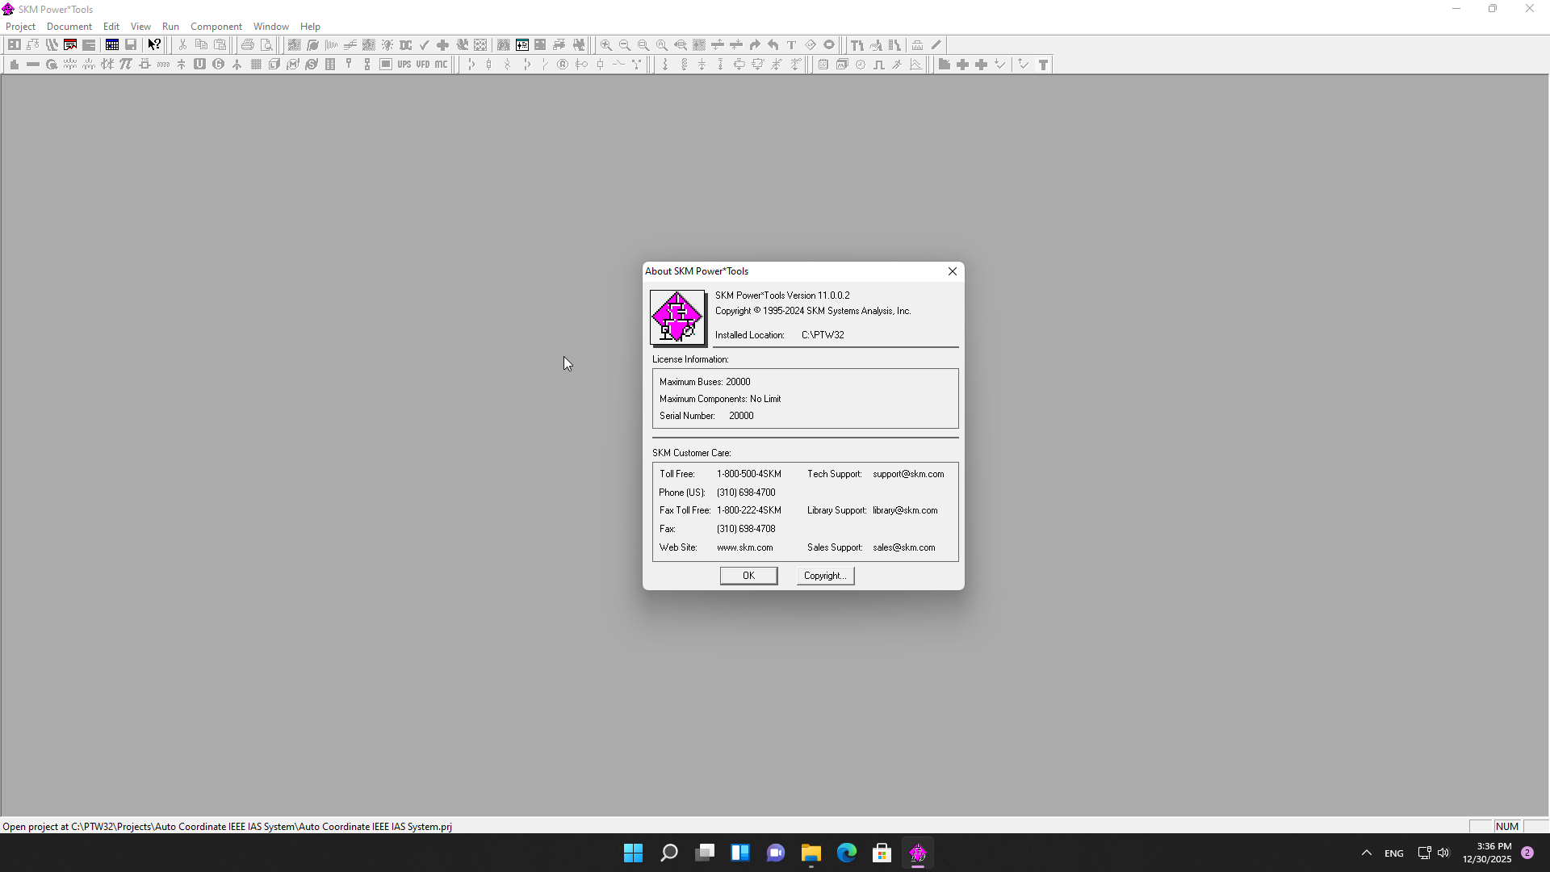The width and height of the screenshot is (1550, 872).
Task: Select the VFD component tool
Action: (x=422, y=65)
